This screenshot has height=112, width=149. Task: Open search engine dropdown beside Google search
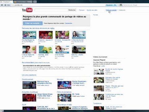[x=121, y=5]
